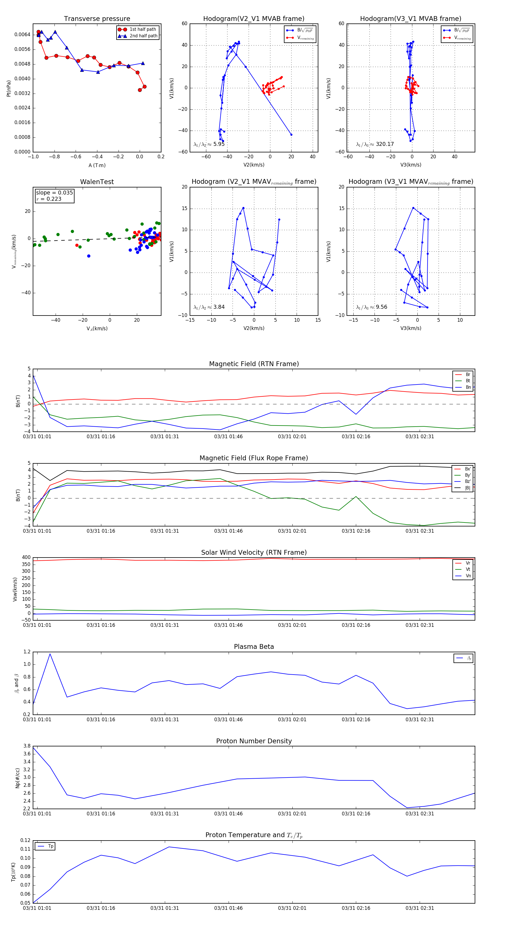Click the 'r = 0.223' annotation

tap(49, 199)
